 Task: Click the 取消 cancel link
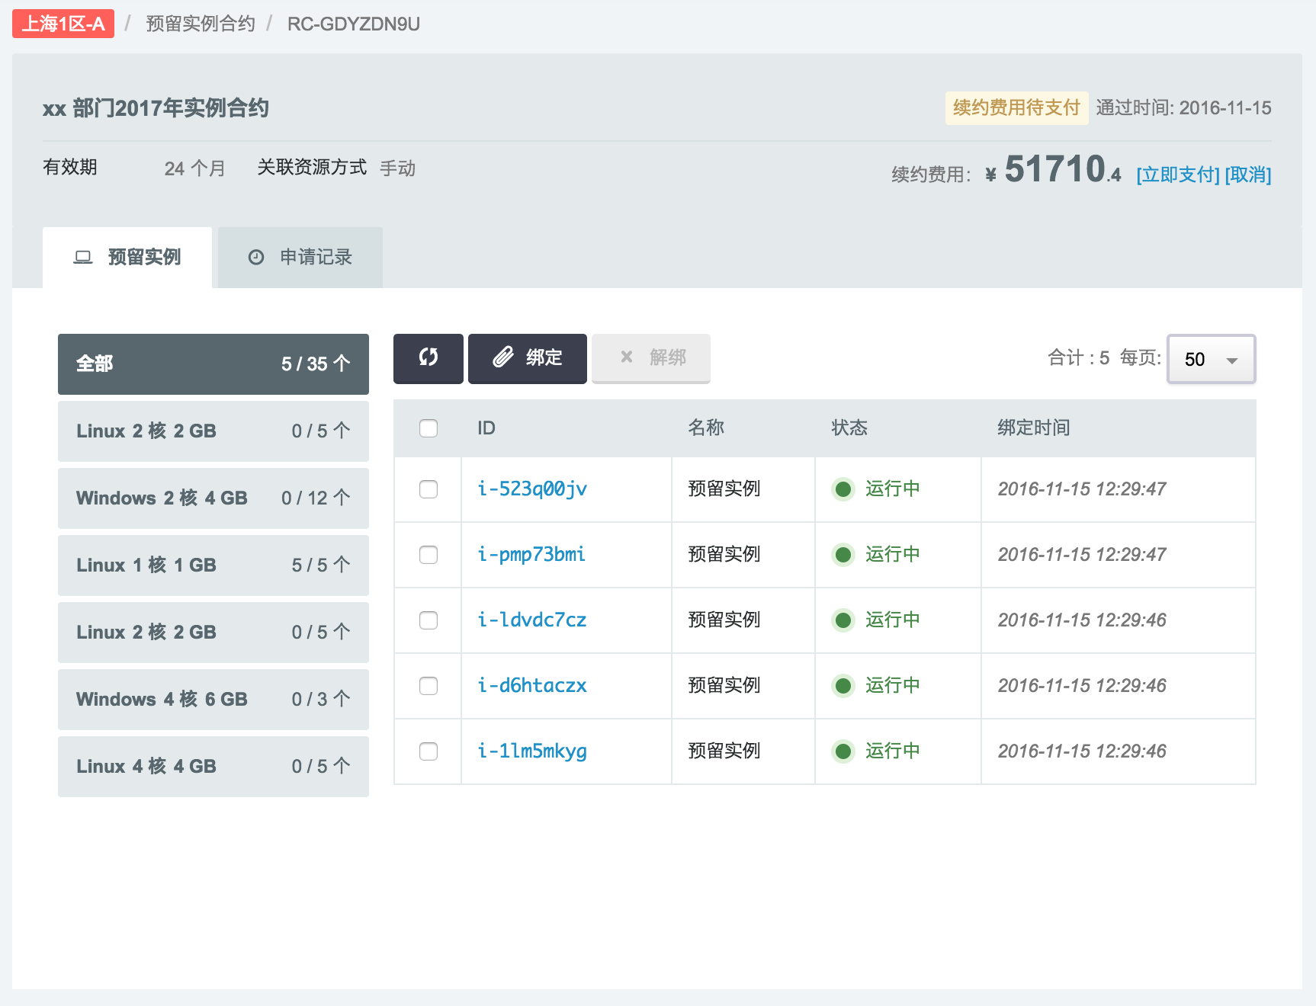[x=1247, y=175]
